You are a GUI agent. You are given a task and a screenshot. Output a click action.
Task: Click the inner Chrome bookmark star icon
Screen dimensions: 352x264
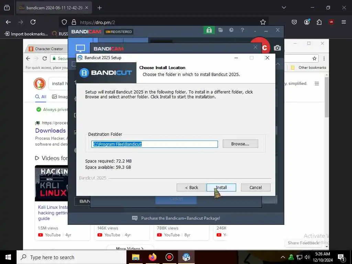pyautogui.click(x=314, y=58)
